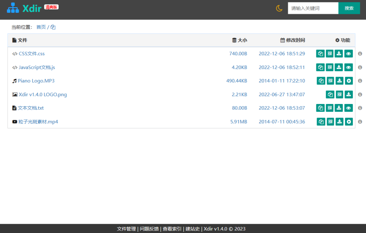
Task: Copy current path icon in breadcrumb
Action: (53, 27)
